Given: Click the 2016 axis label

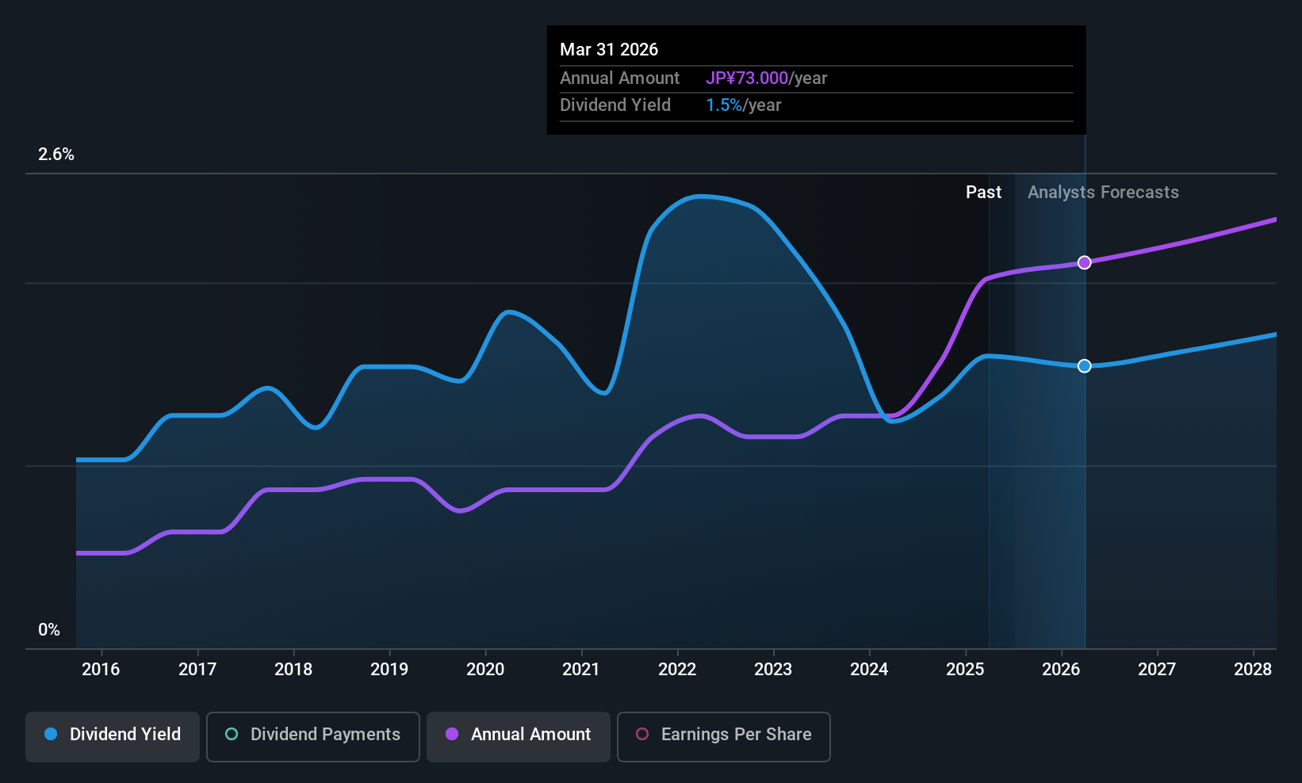Looking at the screenshot, I should [101, 669].
